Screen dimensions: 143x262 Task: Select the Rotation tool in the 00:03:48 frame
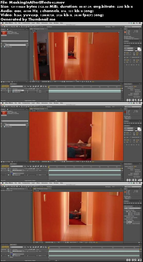[x=9, y=107]
